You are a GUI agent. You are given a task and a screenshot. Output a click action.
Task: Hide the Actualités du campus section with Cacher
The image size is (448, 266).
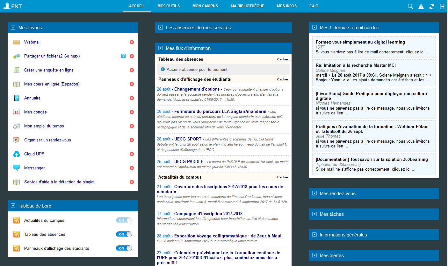[x=283, y=177]
